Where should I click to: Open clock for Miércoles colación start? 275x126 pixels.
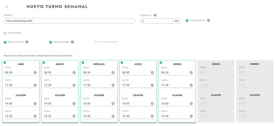(x=113, y=104)
